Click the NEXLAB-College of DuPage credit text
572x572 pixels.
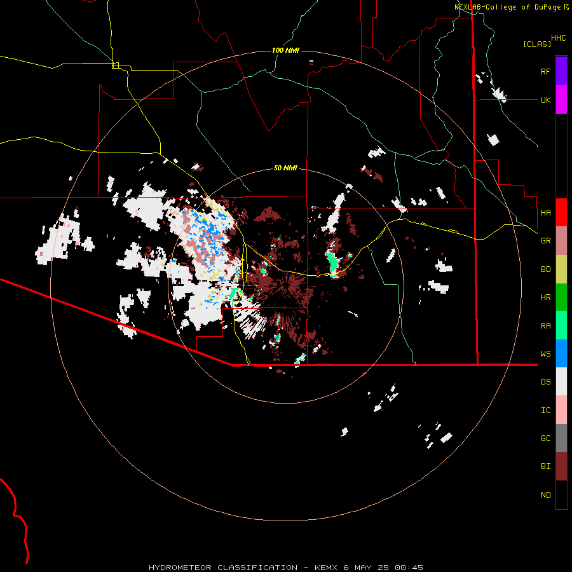tap(511, 7)
